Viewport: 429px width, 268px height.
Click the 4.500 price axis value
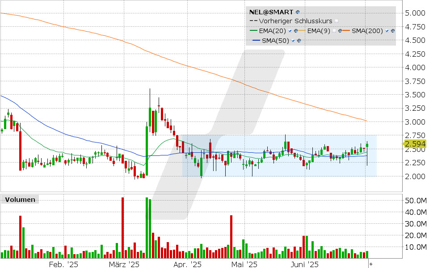pos(415,40)
